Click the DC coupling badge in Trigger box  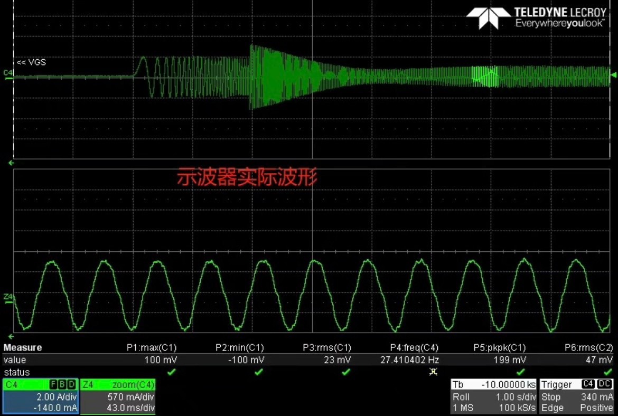(x=604, y=384)
